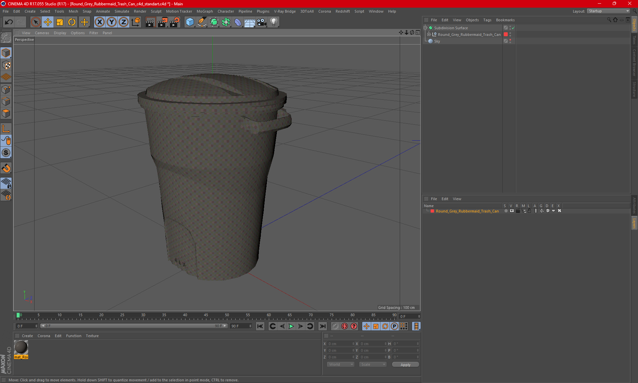This screenshot has width=638, height=383.
Task: Open the Spline pen tool
Action: (x=202, y=22)
